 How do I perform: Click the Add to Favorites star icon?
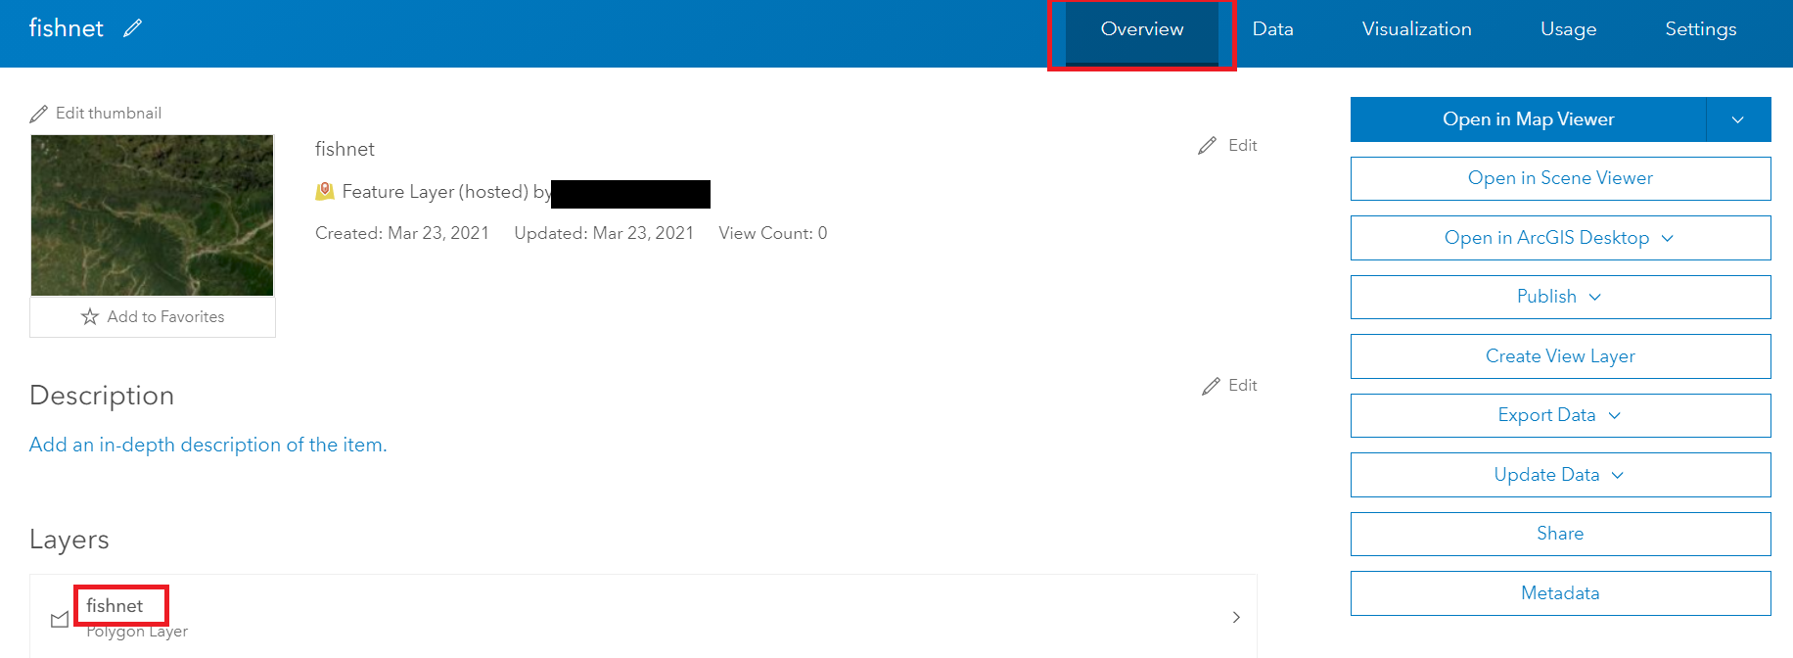tap(90, 316)
